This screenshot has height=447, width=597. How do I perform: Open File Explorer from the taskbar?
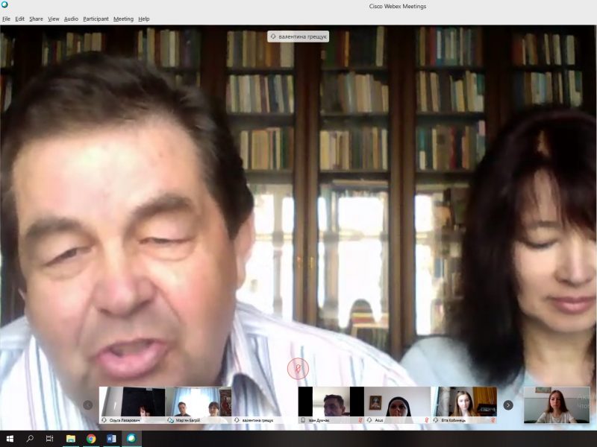(71, 439)
